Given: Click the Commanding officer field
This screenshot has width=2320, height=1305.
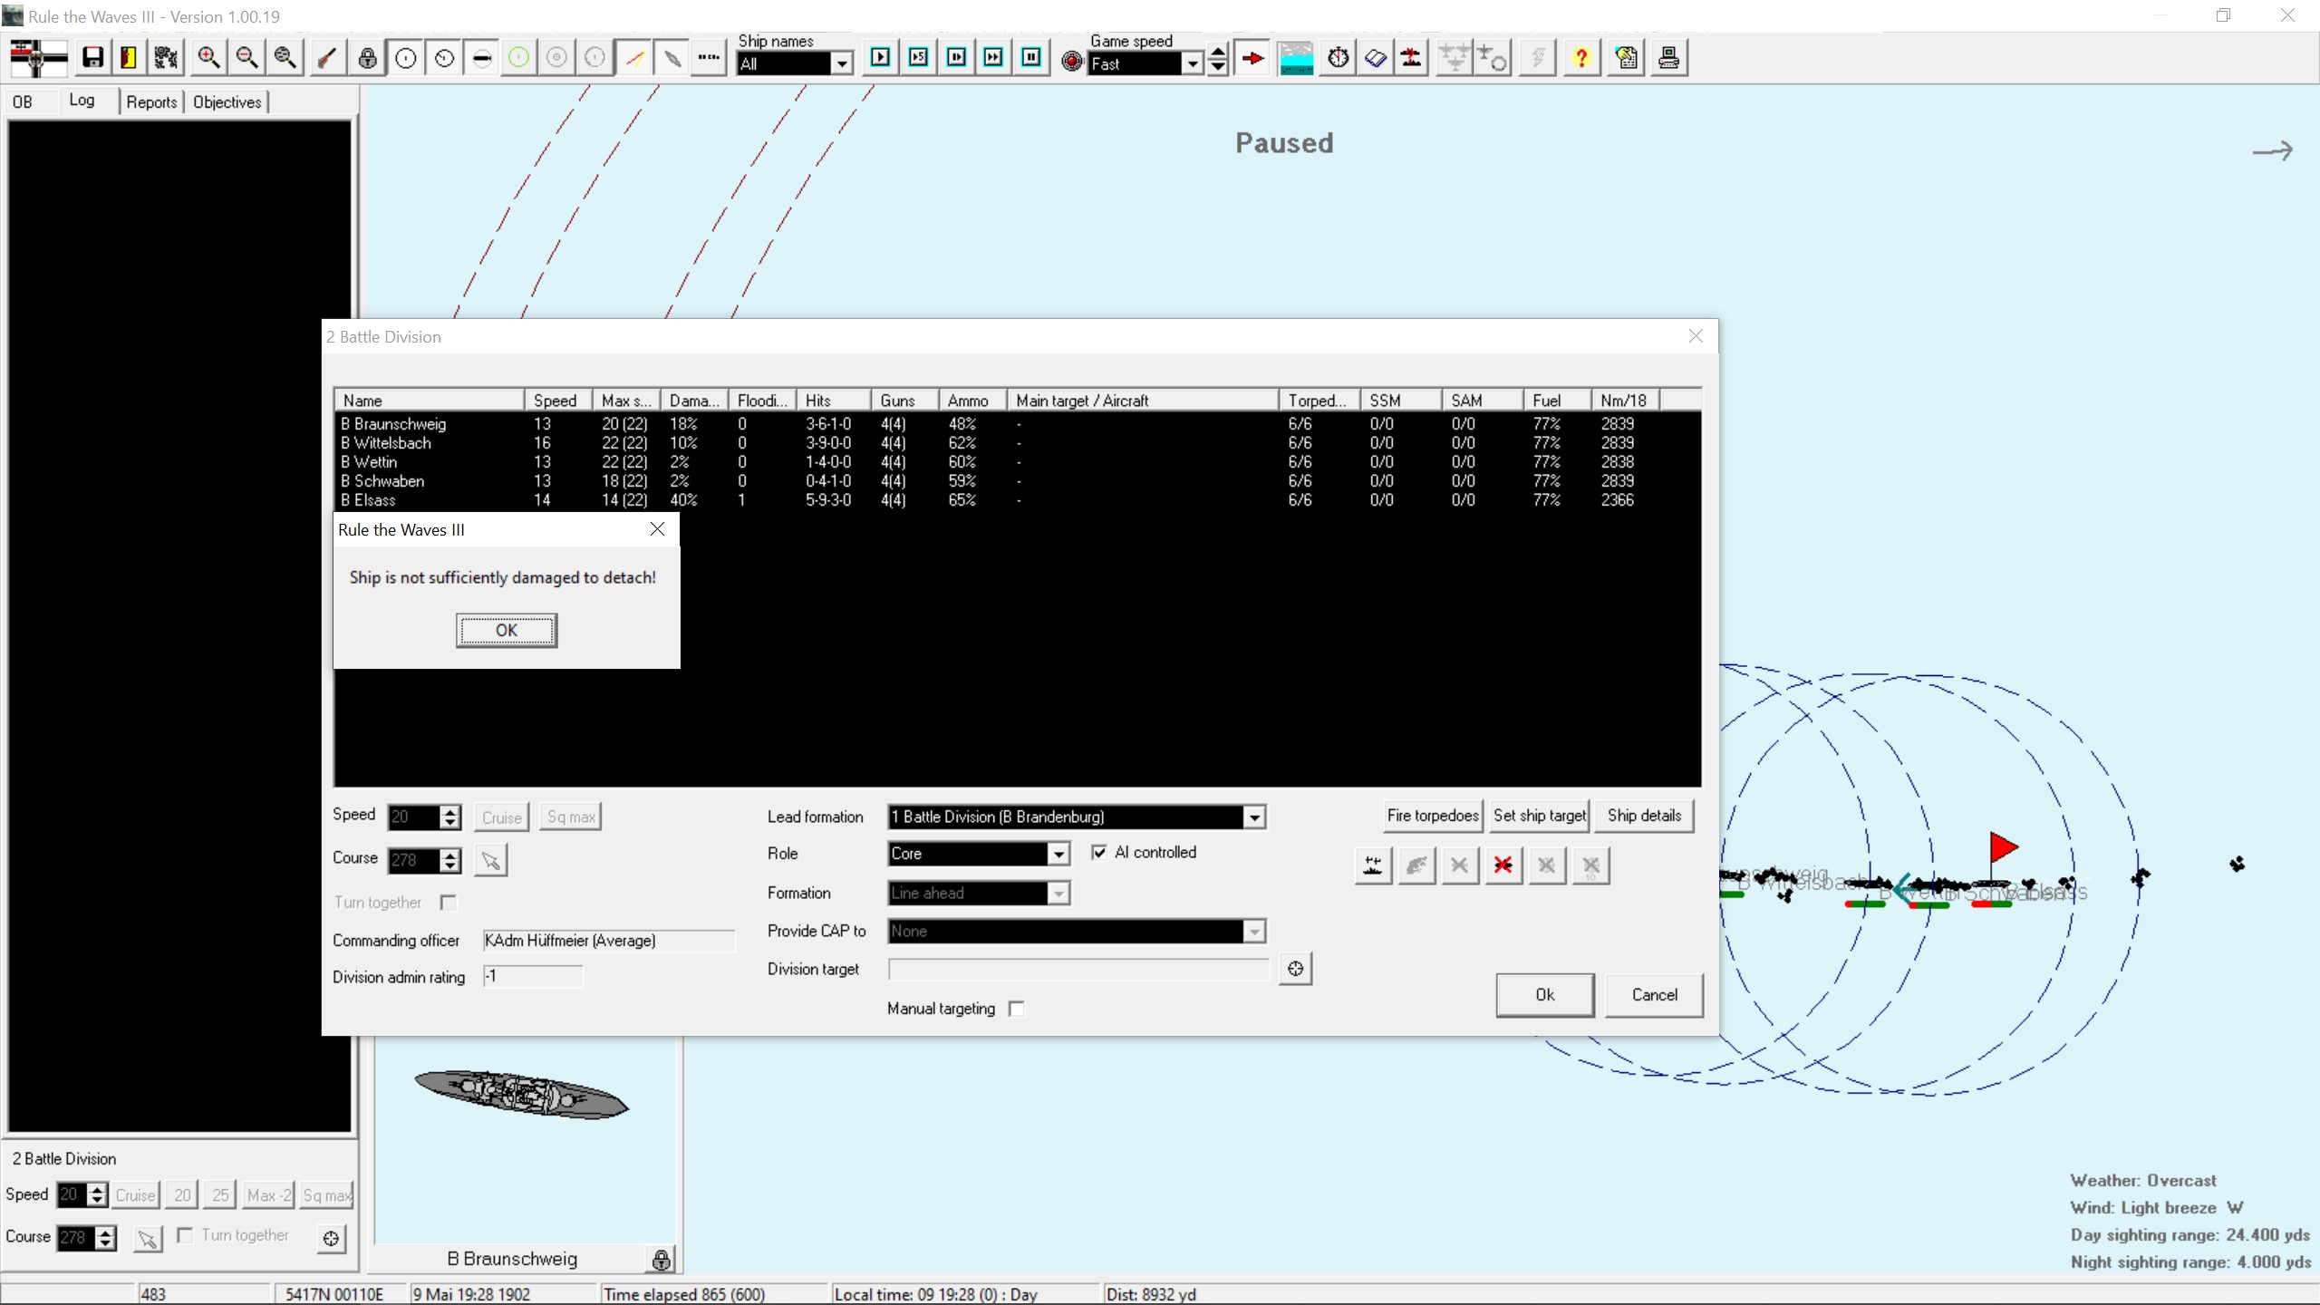Looking at the screenshot, I should [x=609, y=941].
